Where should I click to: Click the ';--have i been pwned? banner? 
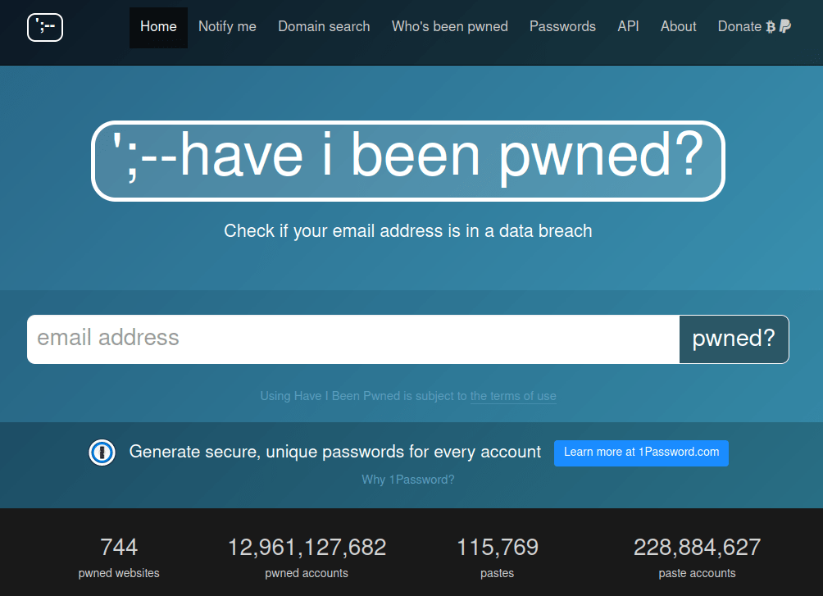click(x=408, y=161)
